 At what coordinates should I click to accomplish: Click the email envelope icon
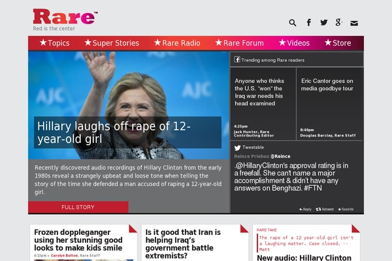pos(354,23)
